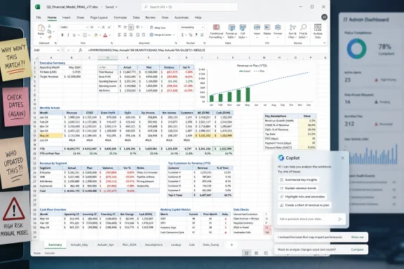The height and width of the screenshot is (269, 404).
Task: Click the Center horizontal align icon
Action: click(125, 35)
